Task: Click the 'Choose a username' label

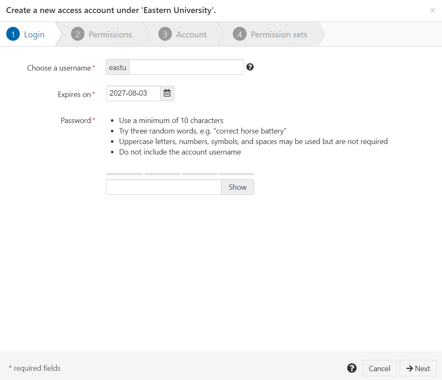Action: 59,68
